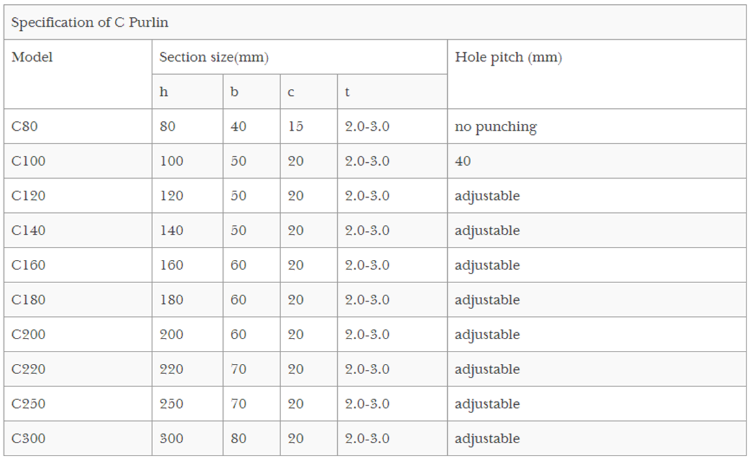Click the h value 140 cell
This screenshot has width=752, height=463.
(171, 230)
